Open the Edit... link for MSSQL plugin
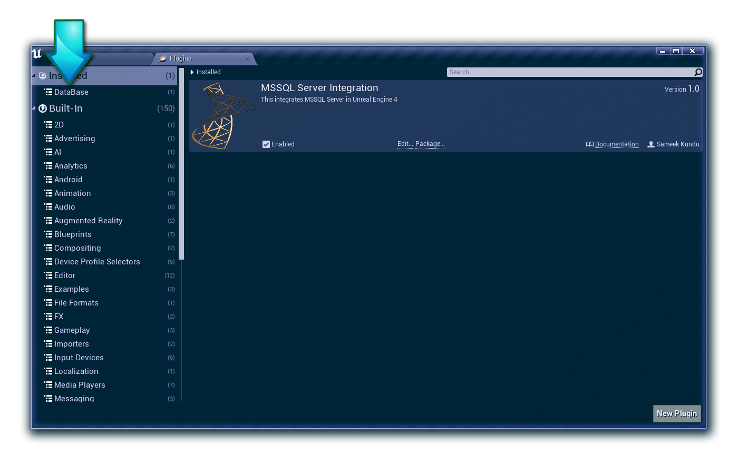 coord(405,144)
